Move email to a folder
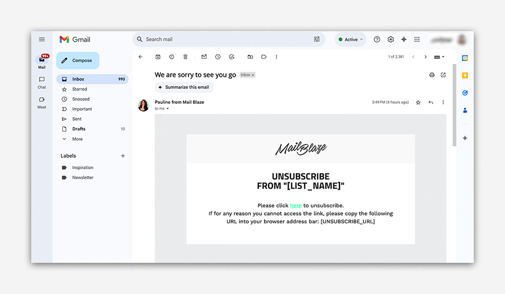Screen dimensions: 505x294 (250, 57)
